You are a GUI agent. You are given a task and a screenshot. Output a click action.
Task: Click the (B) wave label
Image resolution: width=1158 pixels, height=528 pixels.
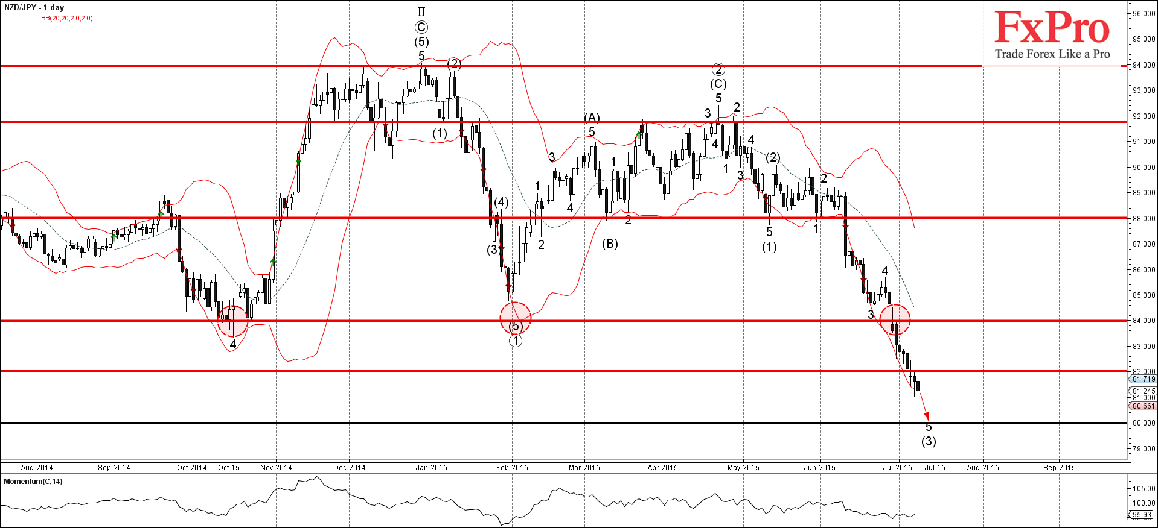pyautogui.click(x=610, y=244)
